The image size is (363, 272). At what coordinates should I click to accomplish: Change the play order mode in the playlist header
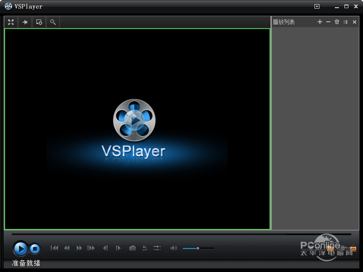(345, 22)
